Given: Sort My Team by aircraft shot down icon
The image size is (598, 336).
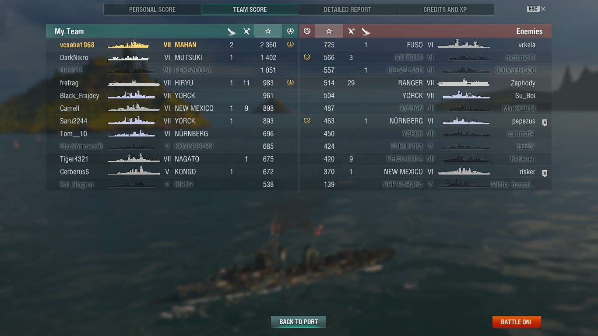Looking at the screenshot, I should tap(246, 31).
